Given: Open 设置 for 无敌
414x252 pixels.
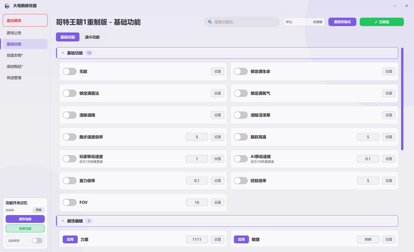Looking at the screenshot, I should (x=218, y=71).
